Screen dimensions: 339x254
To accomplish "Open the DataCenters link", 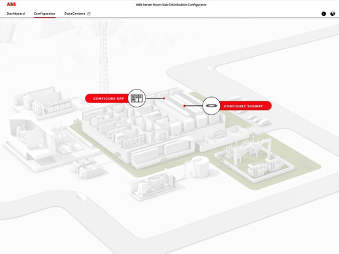I will pos(75,13).
